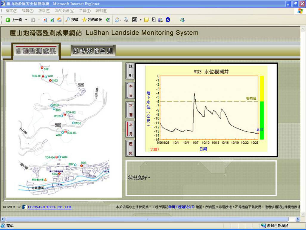Click the Stop loading icon in the toolbar

(45, 20)
